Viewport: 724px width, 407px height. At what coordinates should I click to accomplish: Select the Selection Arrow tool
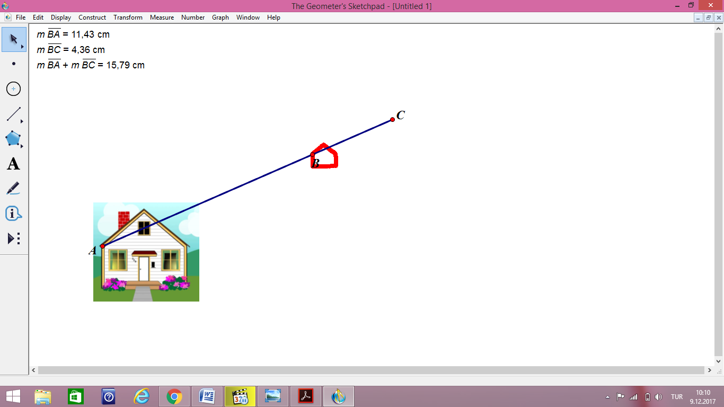13,39
